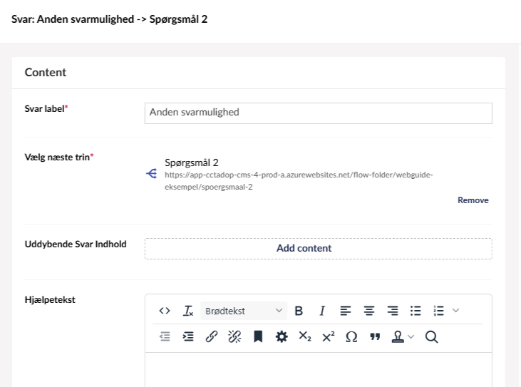
Task: Click the Add content button
Action: click(x=318, y=249)
